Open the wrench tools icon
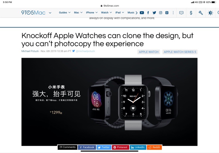Screen dimensions: 219x153 (x=201, y=13)
